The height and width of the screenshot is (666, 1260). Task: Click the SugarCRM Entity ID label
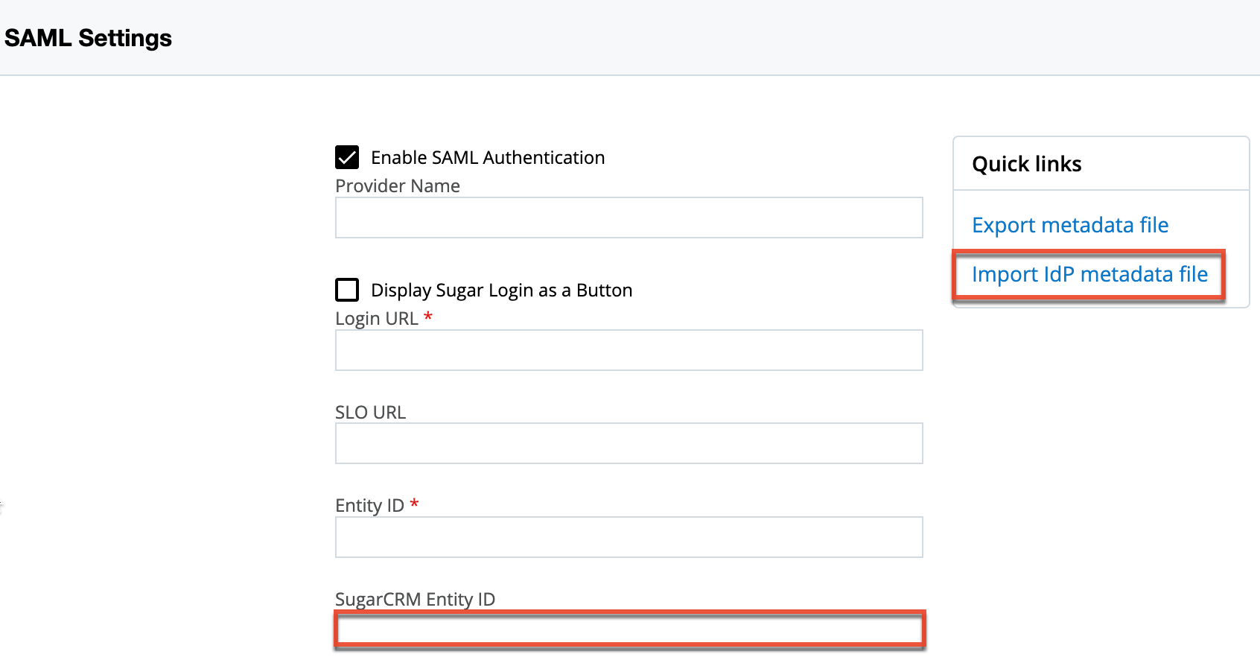(x=415, y=598)
